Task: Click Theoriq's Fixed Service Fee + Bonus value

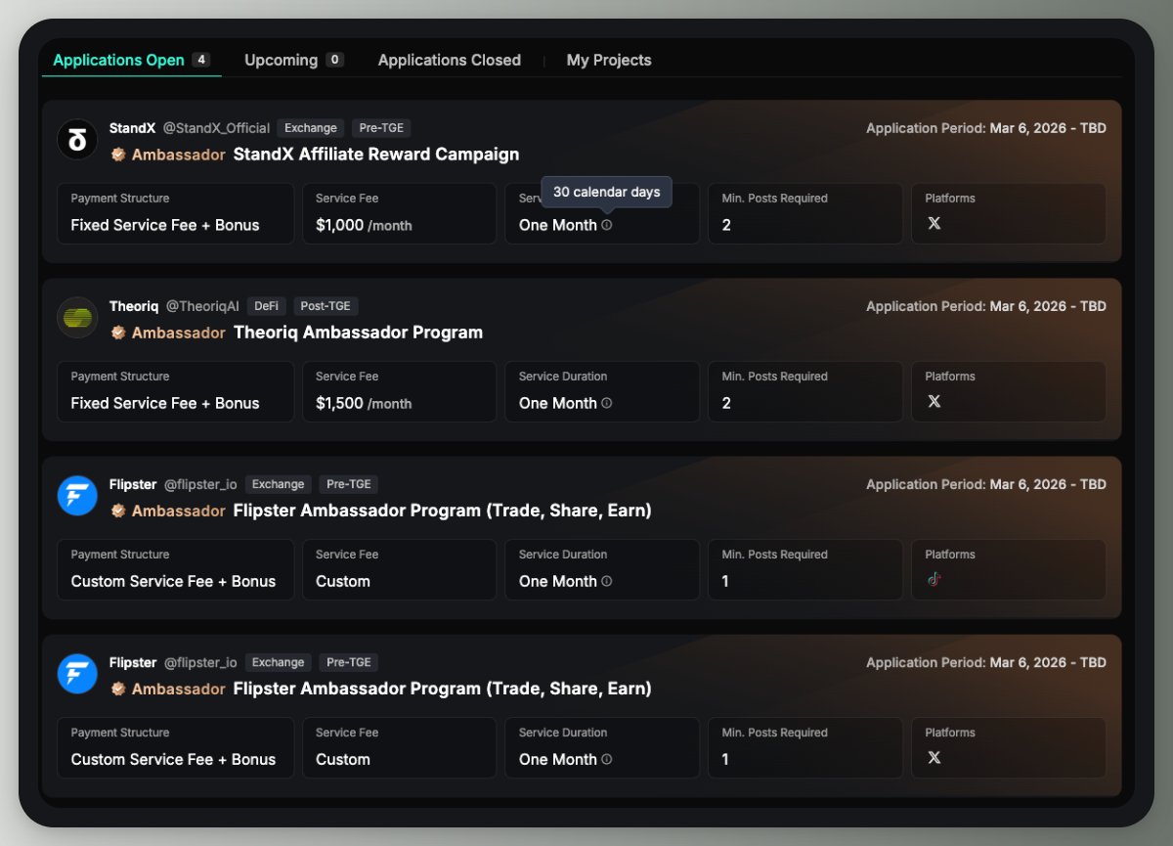Action: coord(165,403)
